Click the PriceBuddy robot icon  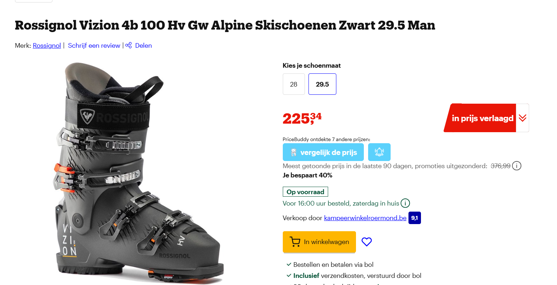pyautogui.click(x=293, y=152)
